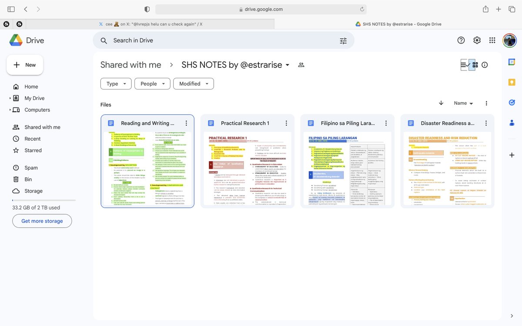Open the privacy report shield icon
The image size is (522, 326).
point(147,9)
